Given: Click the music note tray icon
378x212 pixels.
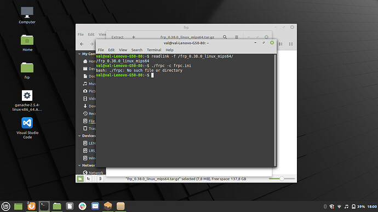Looking at the screenshot, I should click(x=346, y=207).
